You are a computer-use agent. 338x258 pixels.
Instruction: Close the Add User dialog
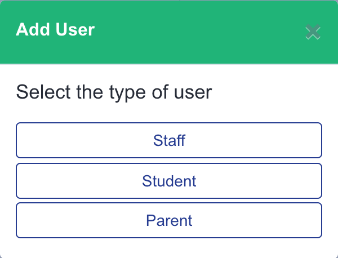tap(313, 32)
